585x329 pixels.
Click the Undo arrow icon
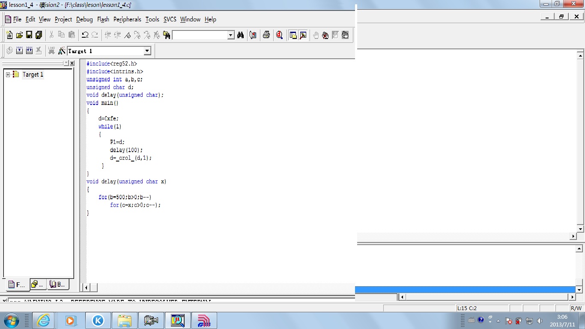(85, 35)
